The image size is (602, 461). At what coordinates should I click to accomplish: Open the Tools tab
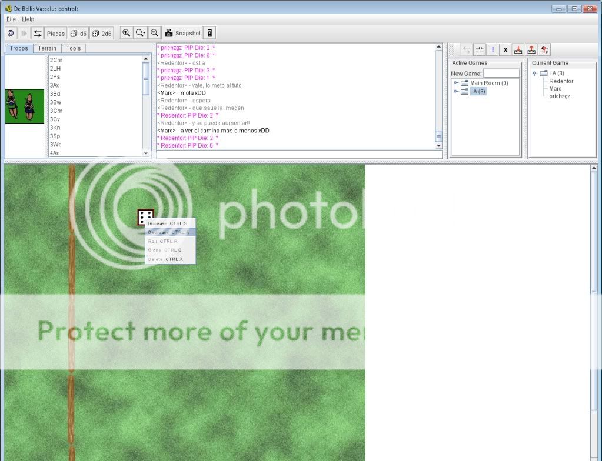tap(74, 48)
